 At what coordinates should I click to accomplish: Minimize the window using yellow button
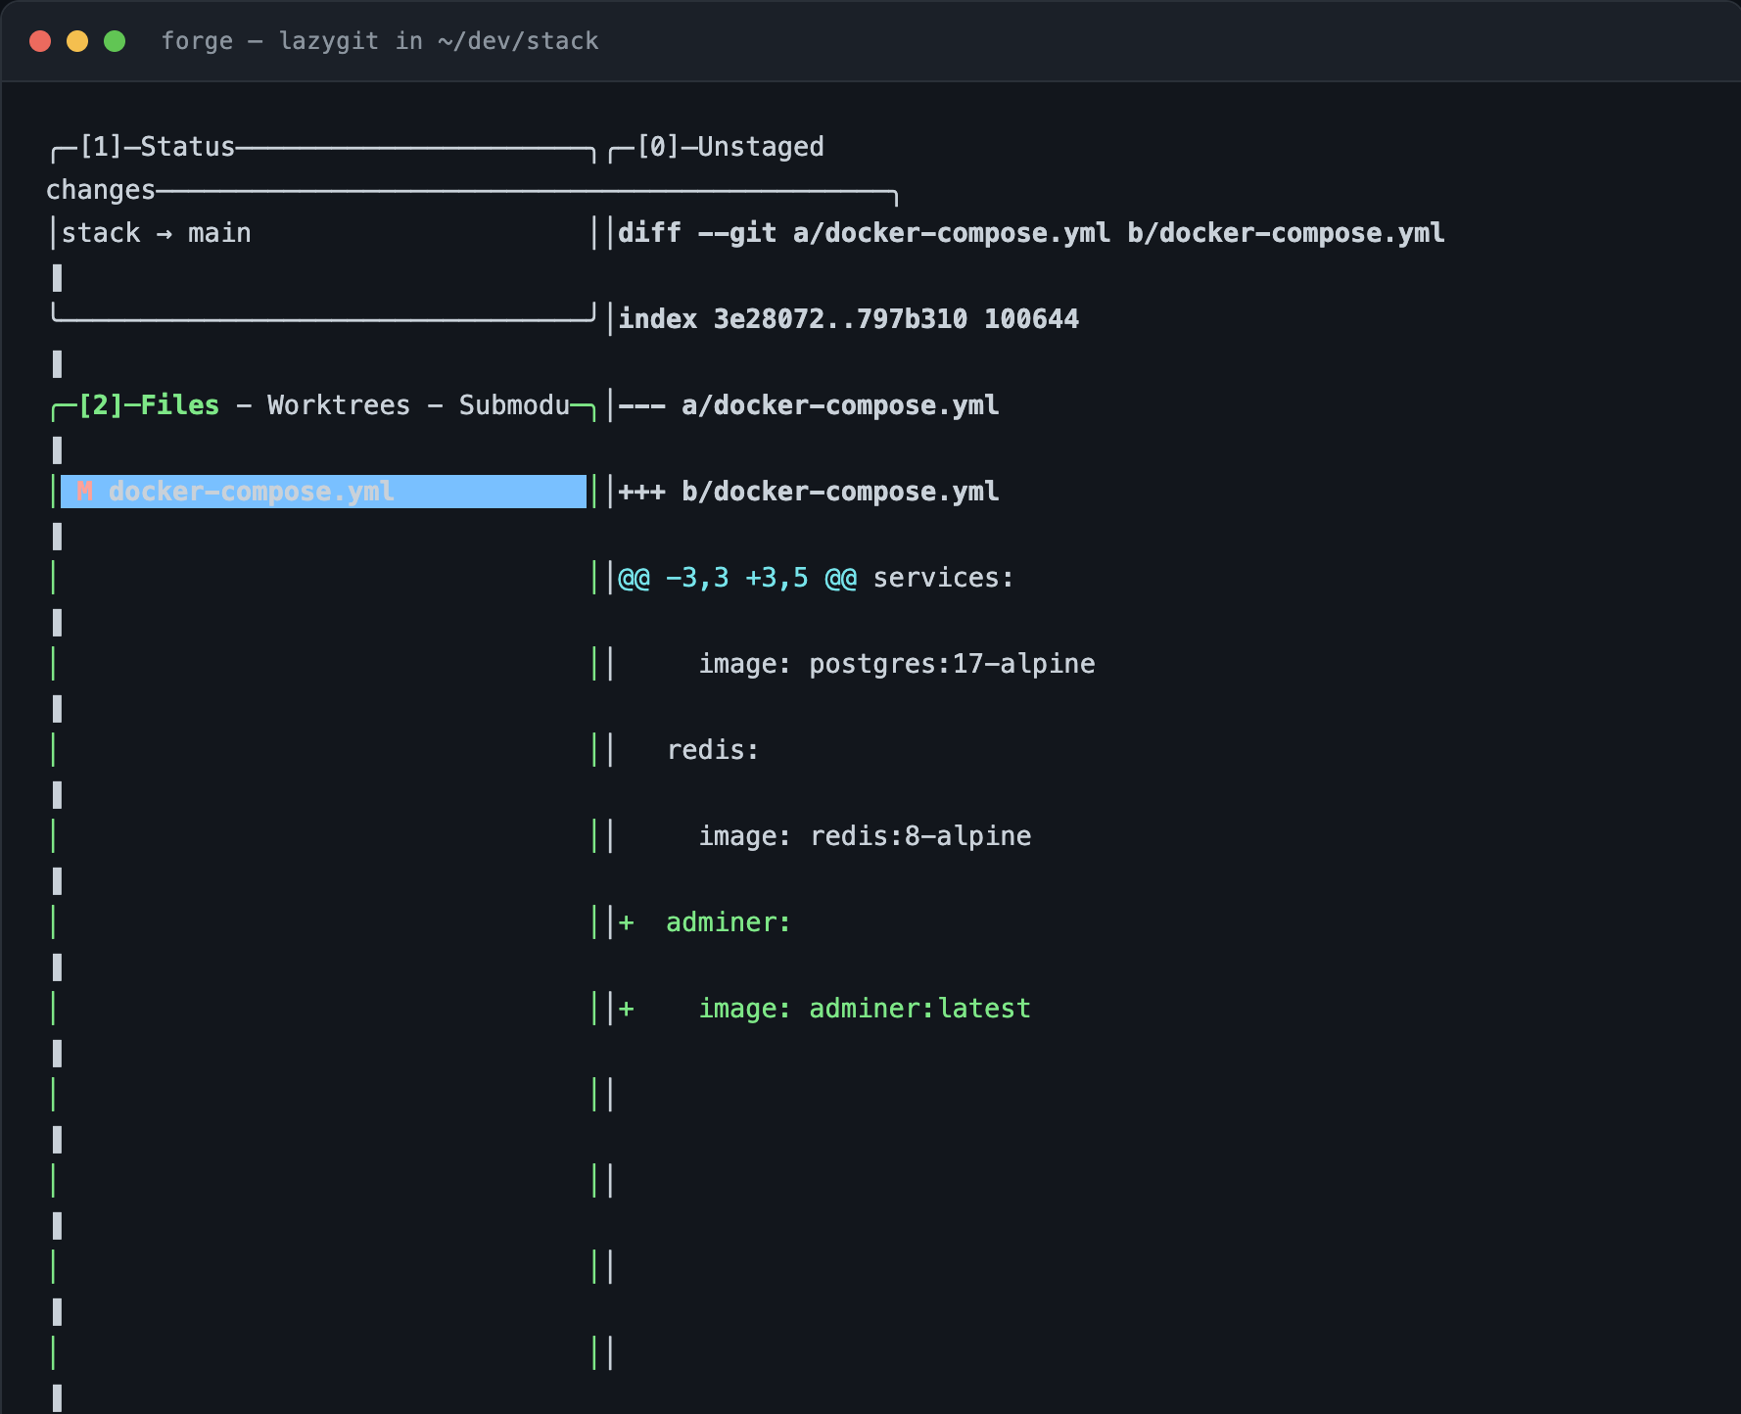[77, 41]
